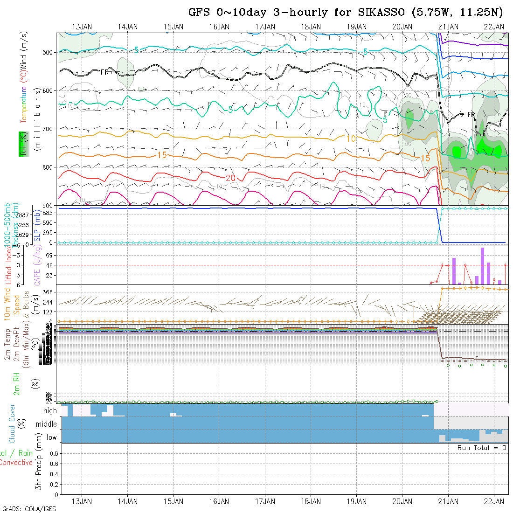Click the 22JAN date label on bottom axis
Image resolution: width=513 pixels, height=513 pixels.
tap(494, 501)
